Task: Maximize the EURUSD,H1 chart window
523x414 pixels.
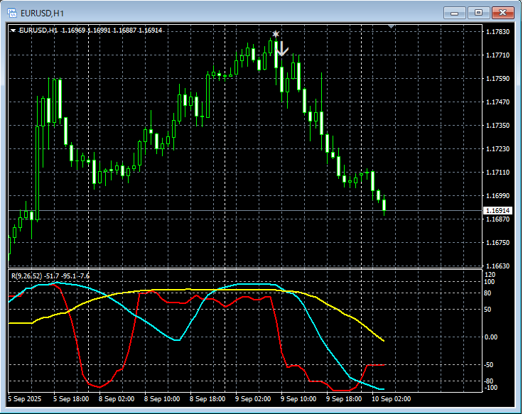Action: (478, 12)
